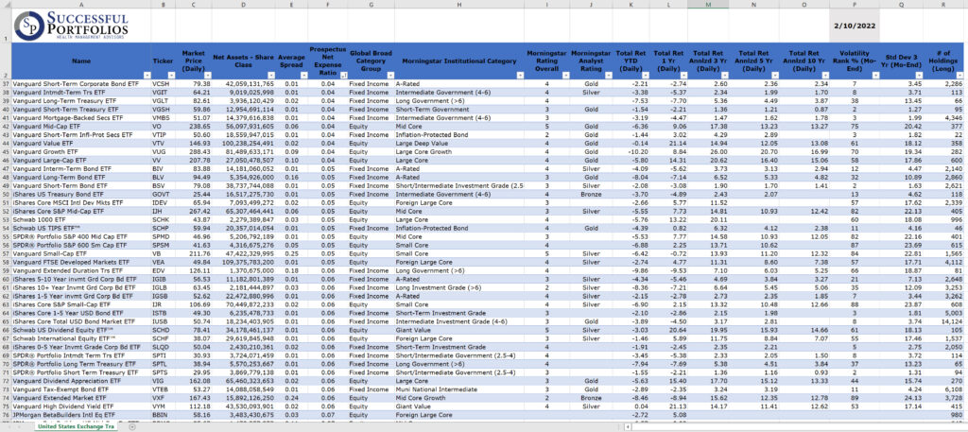
Task: Open the Std Dev 3 Yr filter dropdown
Action: coord(918,75)
